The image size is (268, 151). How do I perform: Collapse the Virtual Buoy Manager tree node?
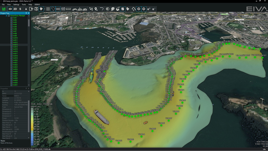coord(6,16)
